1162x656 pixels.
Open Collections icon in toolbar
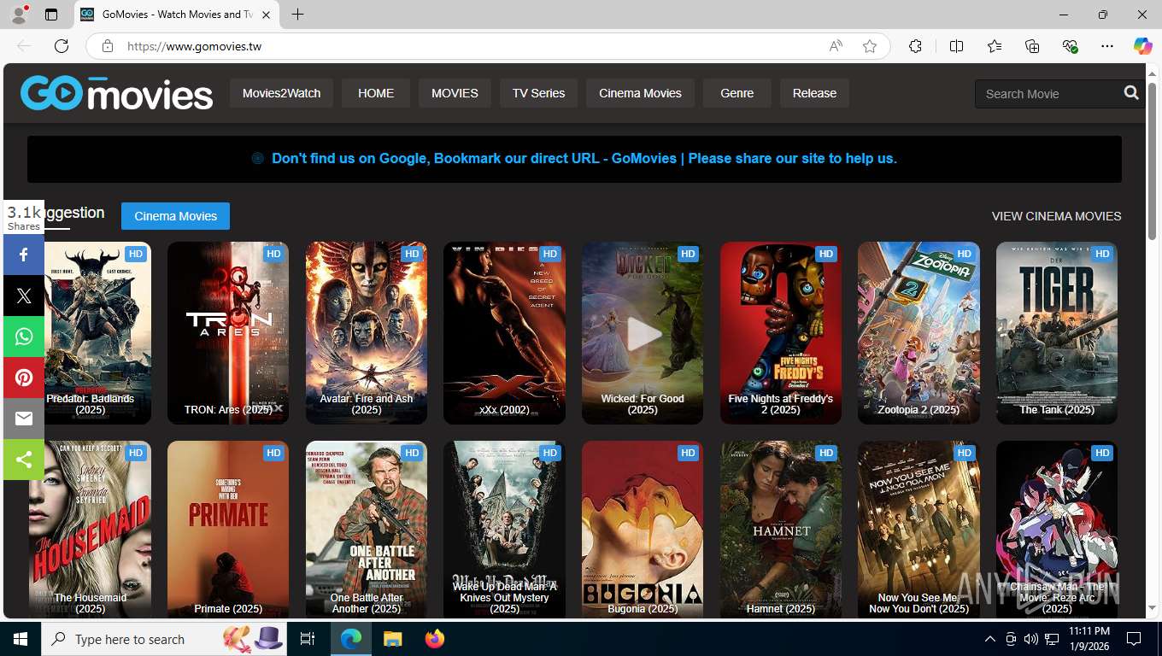1032,46
